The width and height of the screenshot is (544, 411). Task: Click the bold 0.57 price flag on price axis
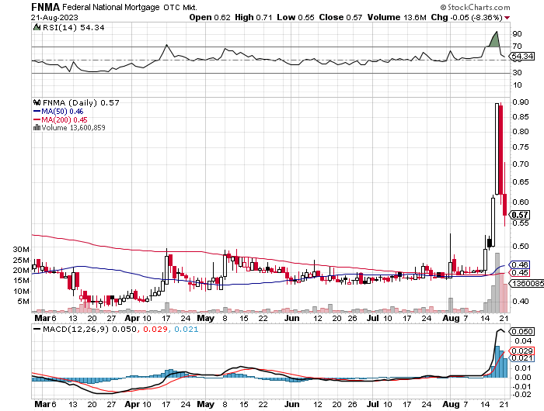click(520, 215)
